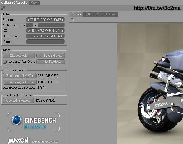This screenshot has height=144, width=183.
Task: Click the empty Tester input field
Action: click(x=45, y=42)
